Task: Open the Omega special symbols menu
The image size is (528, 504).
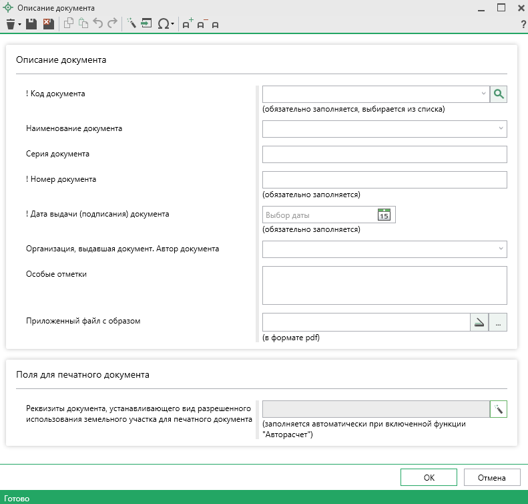Action: (164, 24)
